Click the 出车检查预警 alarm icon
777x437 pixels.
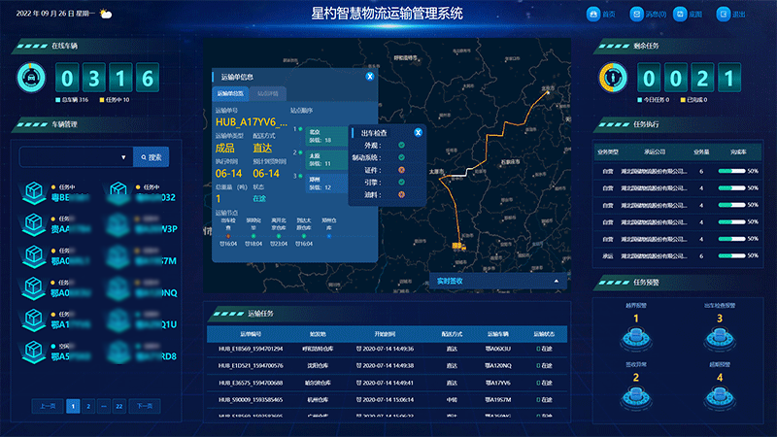[x=720, y=338]
